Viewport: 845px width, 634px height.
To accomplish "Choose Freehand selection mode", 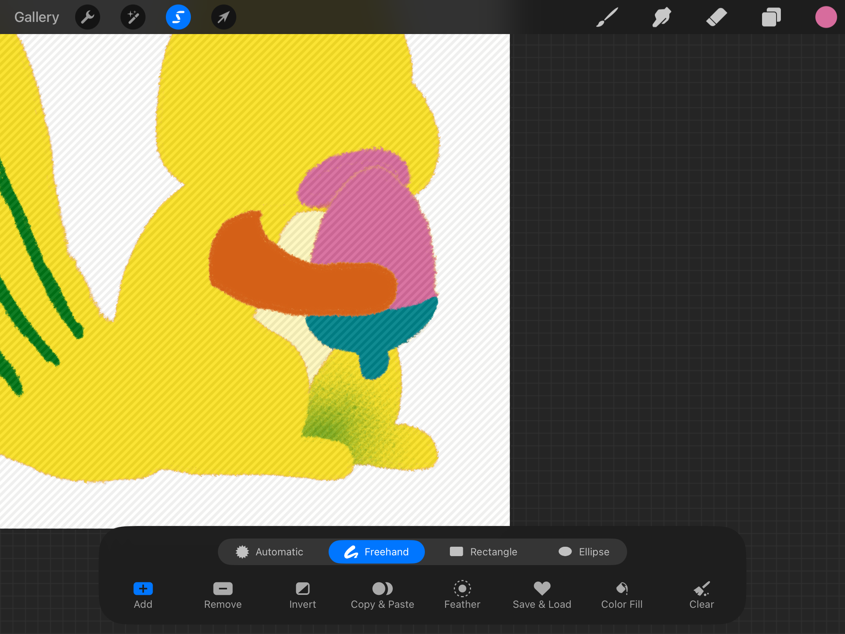I will coord(377,552).
